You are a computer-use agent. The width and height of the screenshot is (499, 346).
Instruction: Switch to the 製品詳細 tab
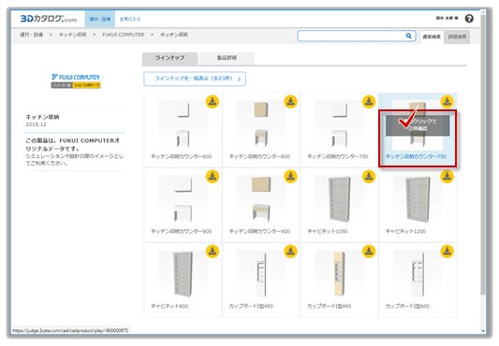tap(227, 58)
